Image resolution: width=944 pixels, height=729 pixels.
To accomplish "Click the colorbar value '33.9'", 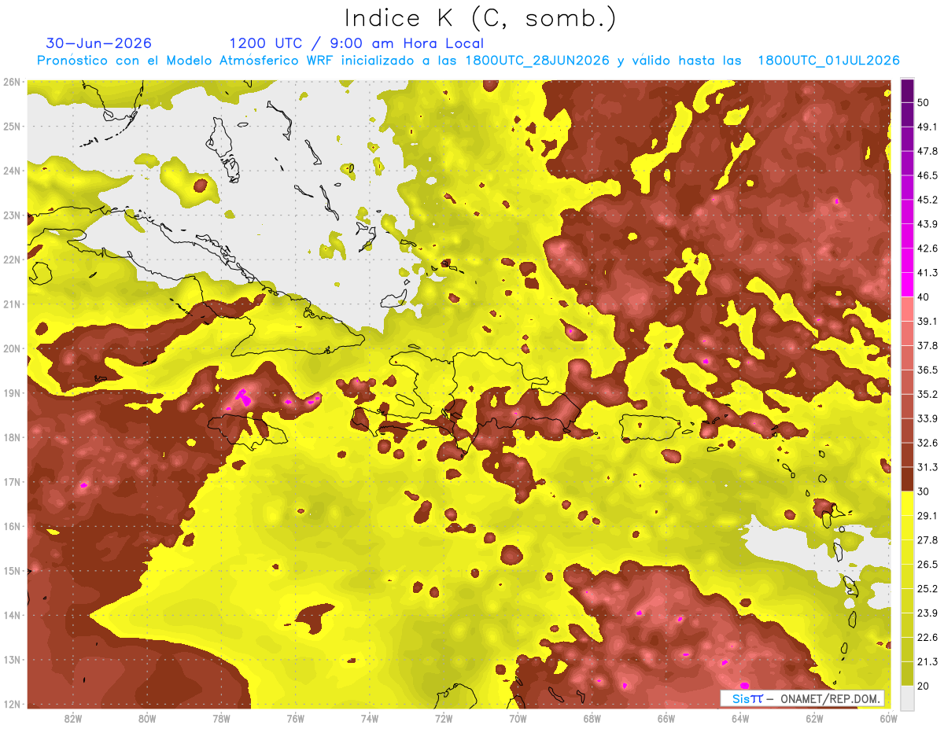I will (x=927, y=418).
